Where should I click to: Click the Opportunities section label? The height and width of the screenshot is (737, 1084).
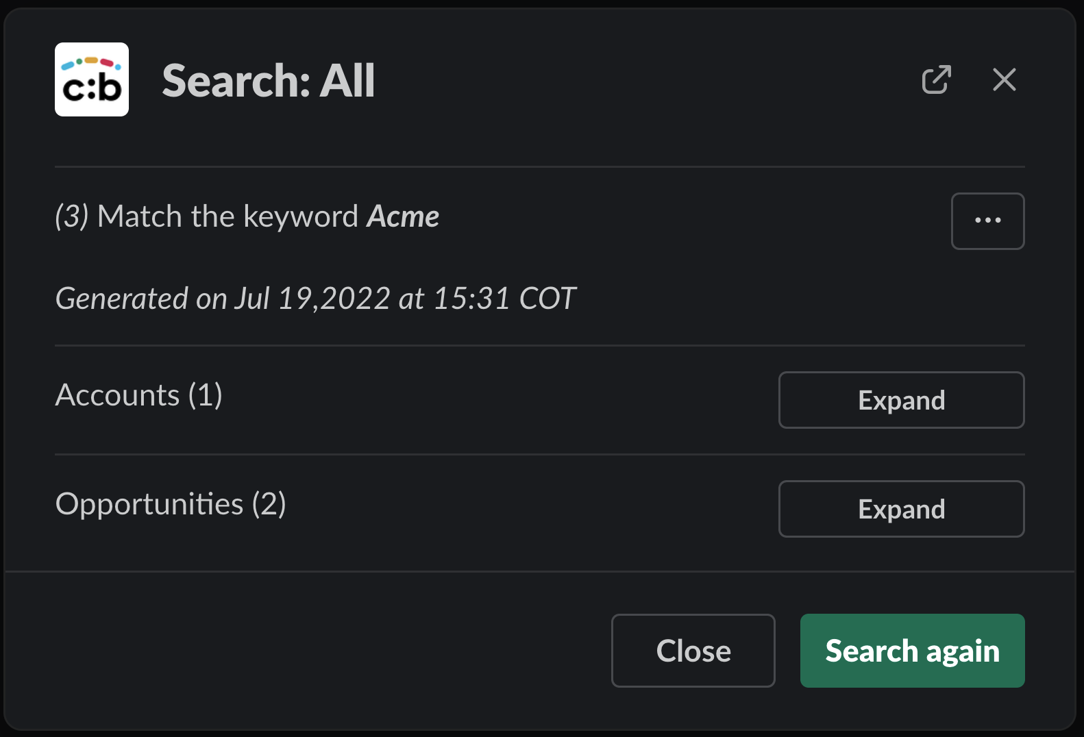pos(149,504)
